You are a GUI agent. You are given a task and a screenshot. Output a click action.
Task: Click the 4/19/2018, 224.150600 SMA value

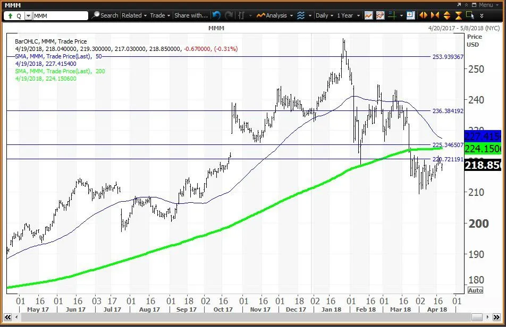46,79
